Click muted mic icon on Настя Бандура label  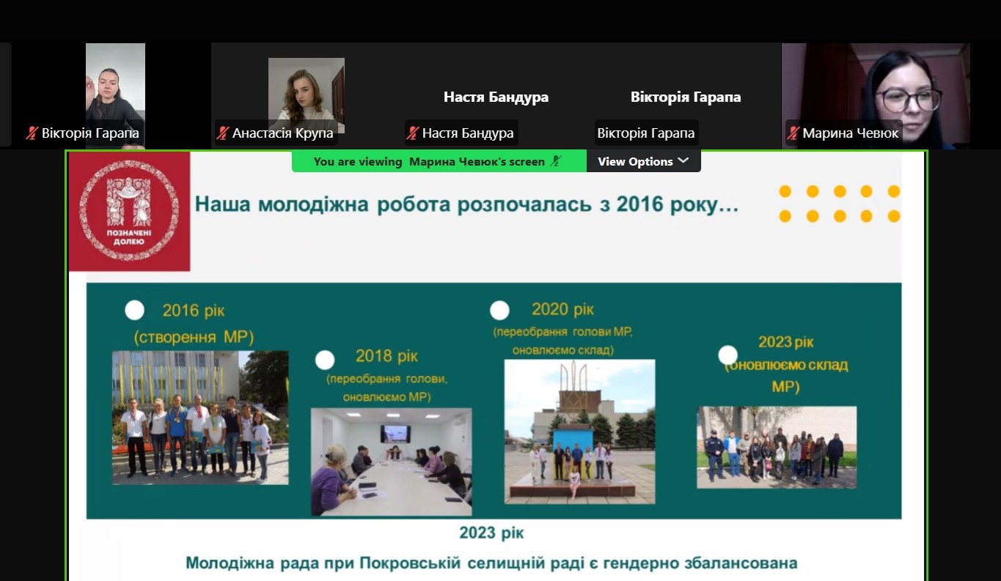click(x=413, y=133)
